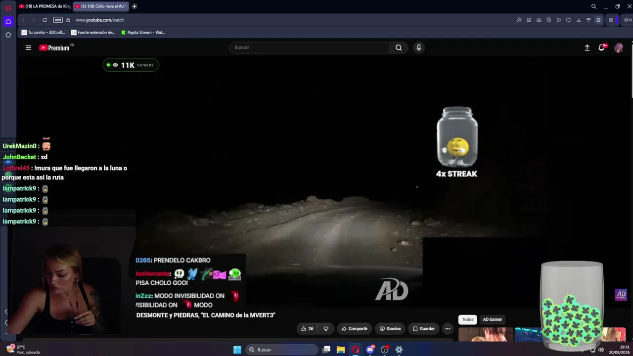The width and height of the screenshot is (633, 356).
Task: Reload the current page
Action: coord(45,20)
